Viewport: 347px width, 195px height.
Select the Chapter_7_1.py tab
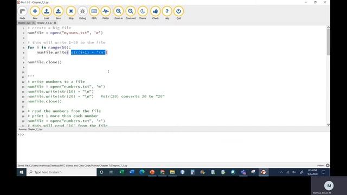[x=44, y=23]
